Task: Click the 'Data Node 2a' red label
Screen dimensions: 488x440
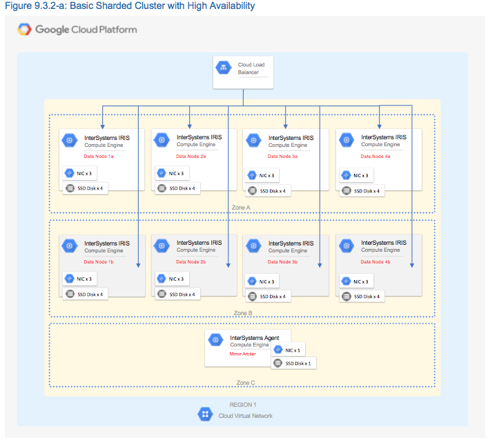Action: 191,157
